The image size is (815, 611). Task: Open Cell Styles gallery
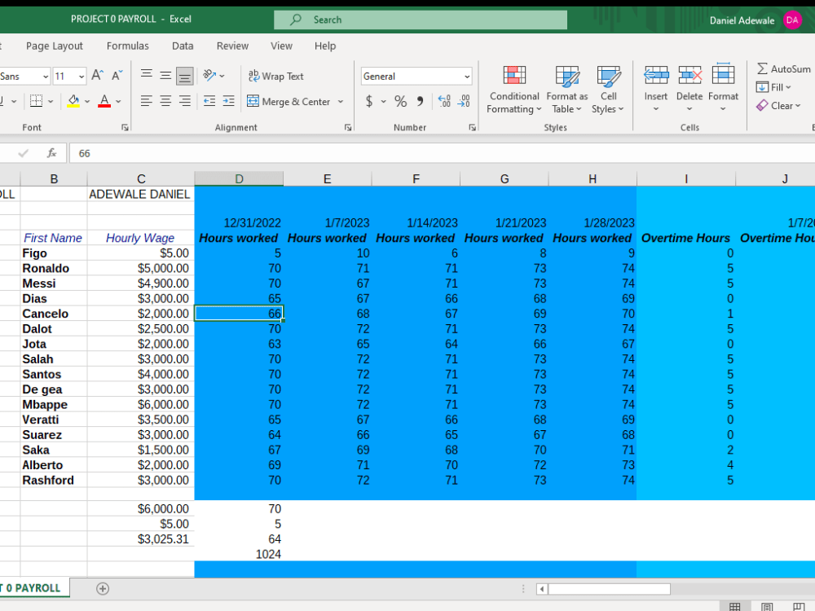click(608, 90)
